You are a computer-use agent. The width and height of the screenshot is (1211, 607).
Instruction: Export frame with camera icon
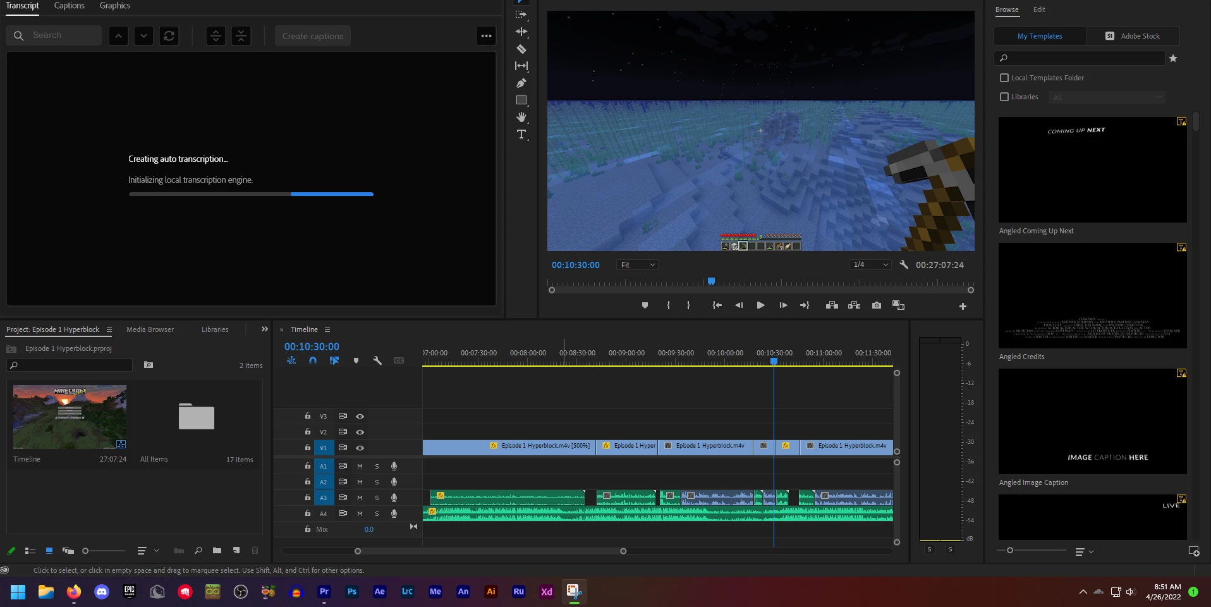tap(876, 305)
